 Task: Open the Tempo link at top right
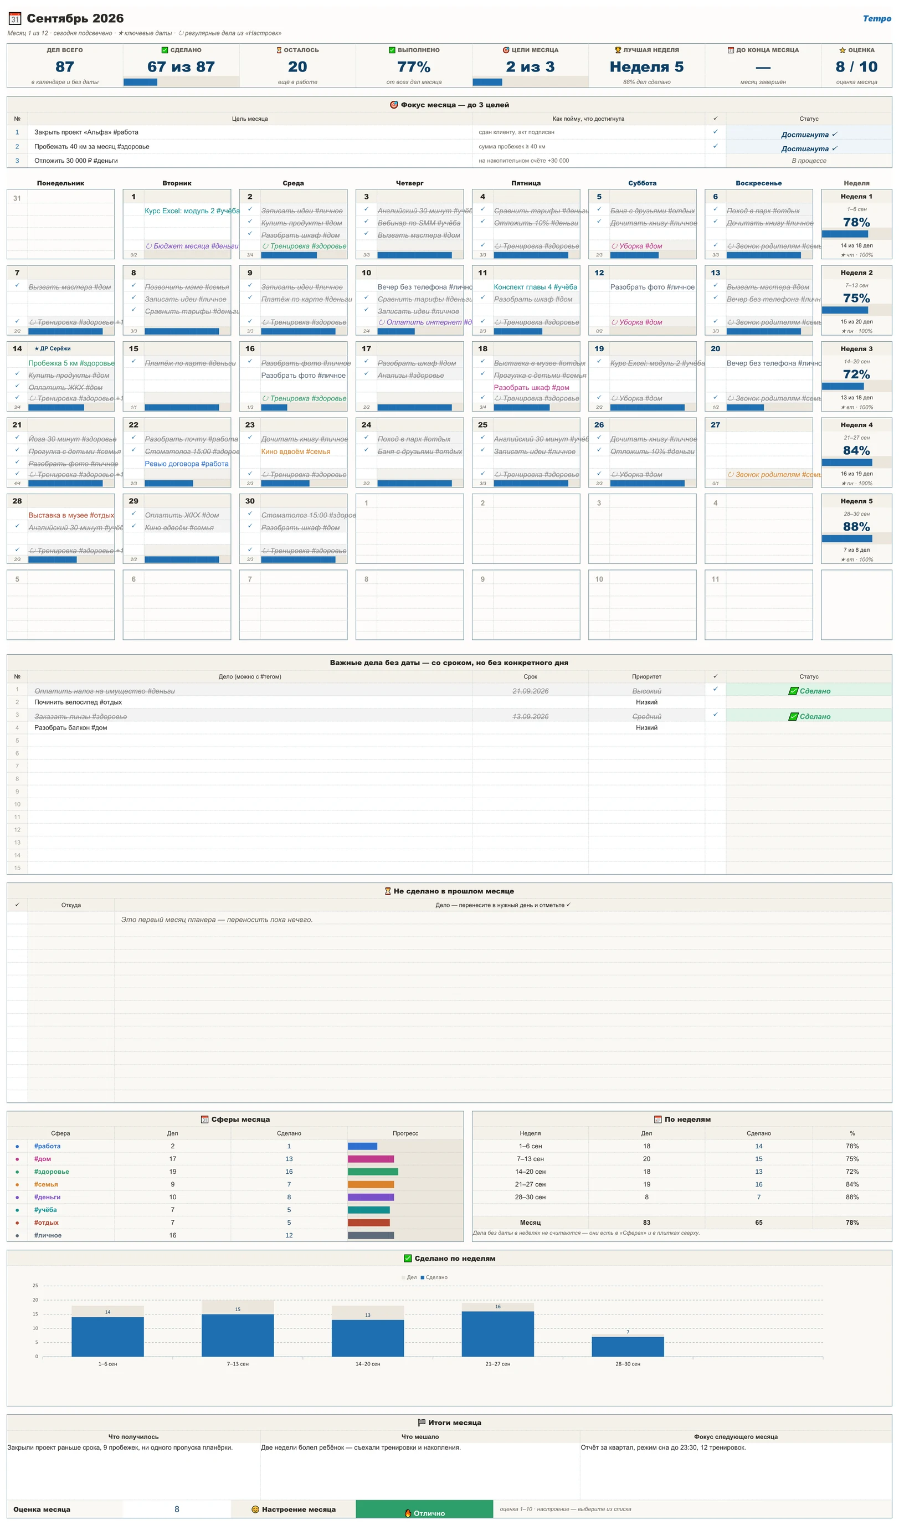(x=877, y=19)
